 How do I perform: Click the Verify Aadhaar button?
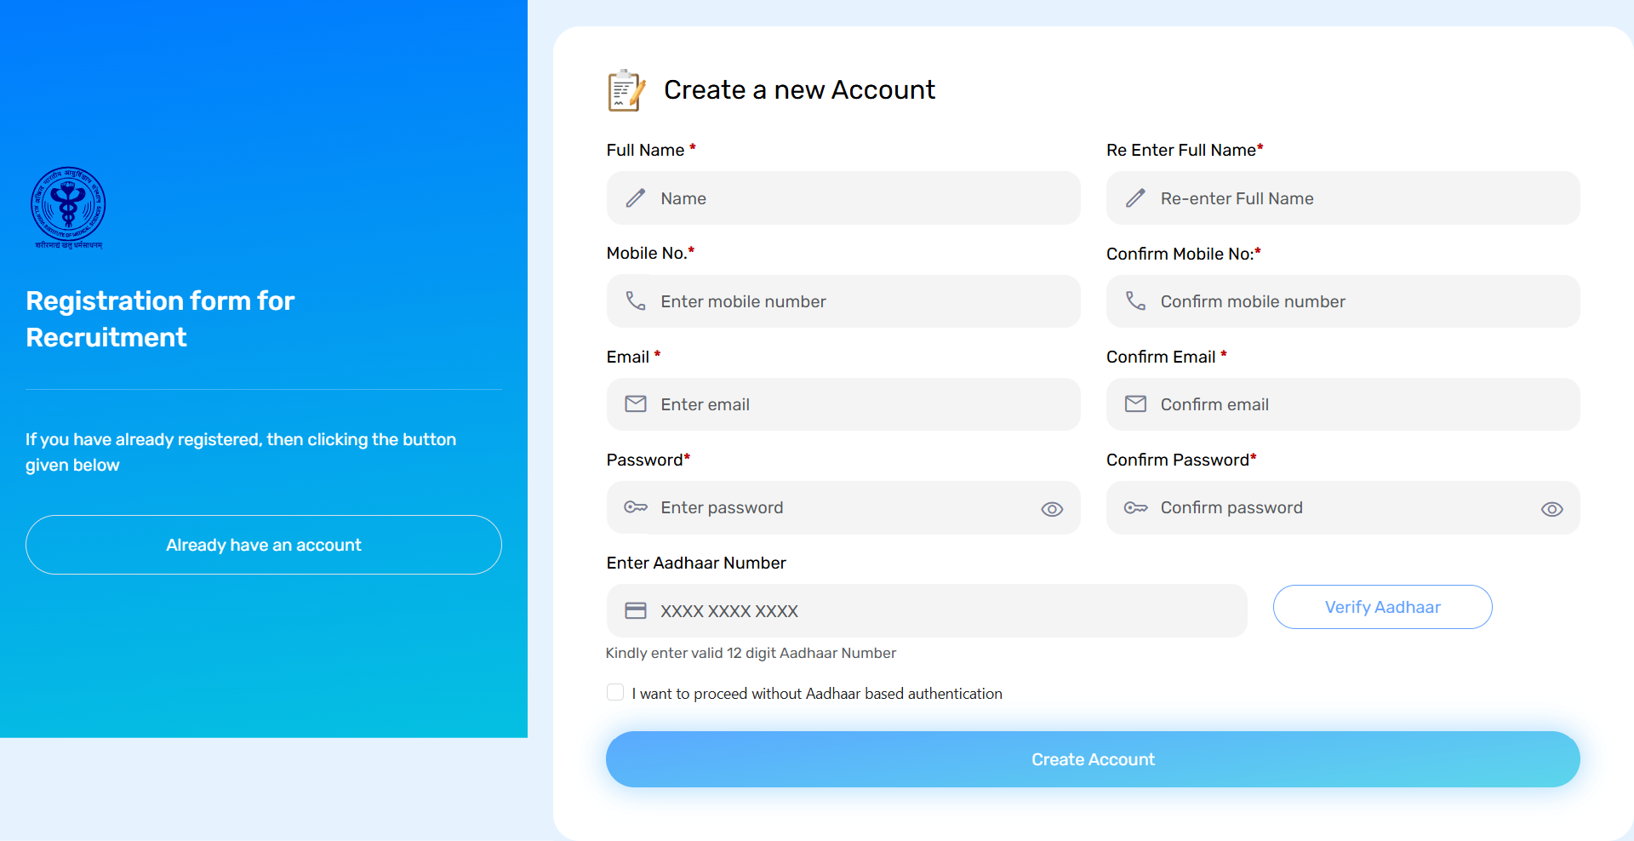click(1382, 607)
